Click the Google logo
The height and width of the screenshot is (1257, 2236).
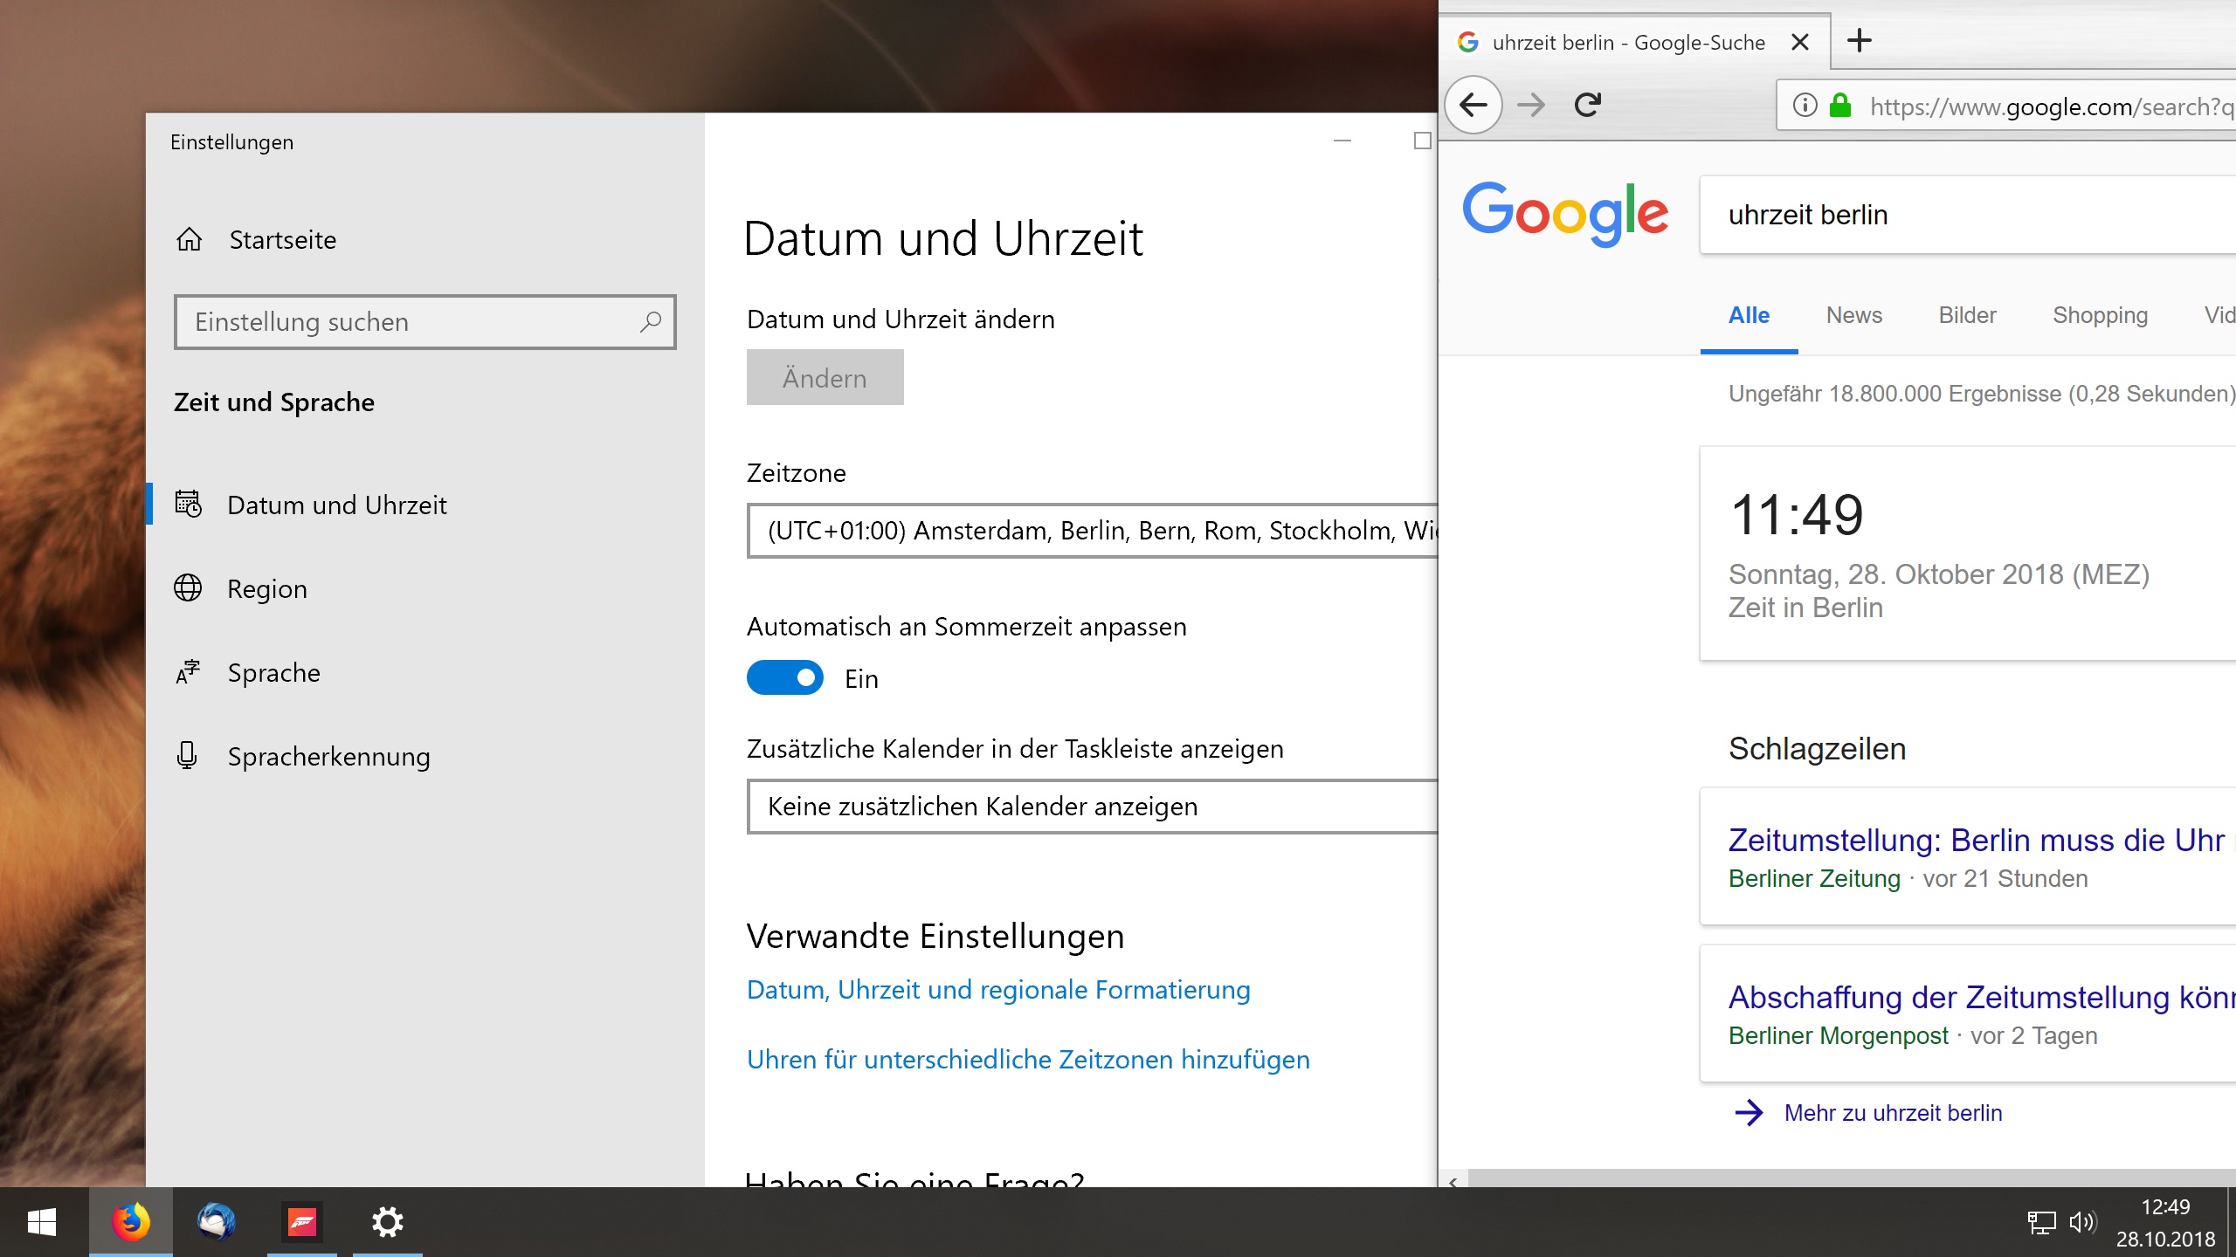coord(1565,214)
